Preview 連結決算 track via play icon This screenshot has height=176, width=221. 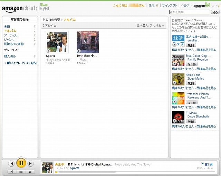(174, 45)
